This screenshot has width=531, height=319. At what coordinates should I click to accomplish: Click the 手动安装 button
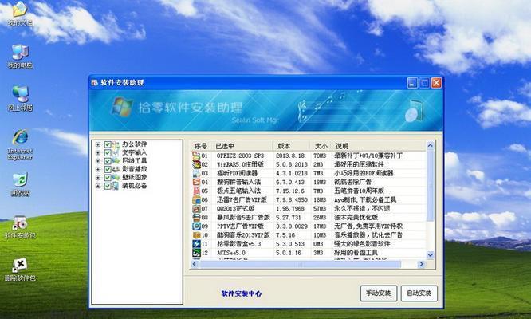pyautogui.click(x=378, y=293)
